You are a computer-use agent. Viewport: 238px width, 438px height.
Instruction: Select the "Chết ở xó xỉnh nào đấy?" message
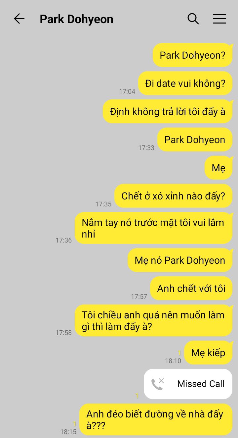point(174,196)
